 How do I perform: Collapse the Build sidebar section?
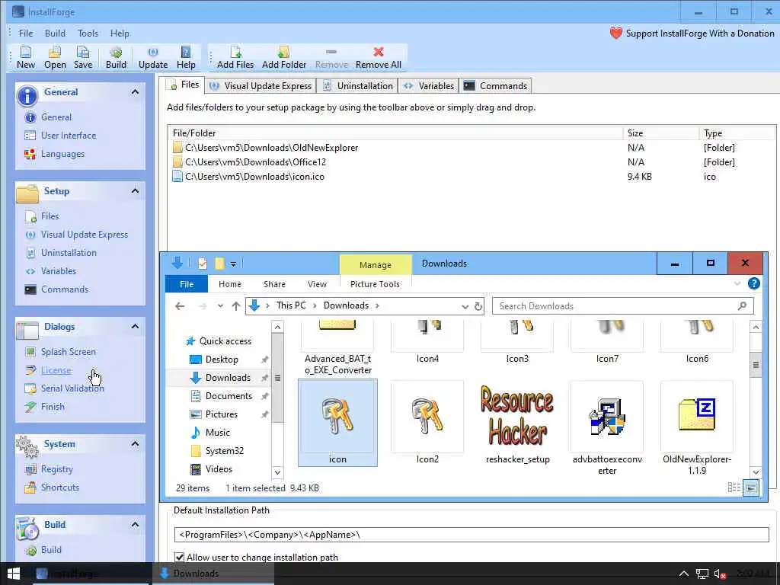(135, 524)
